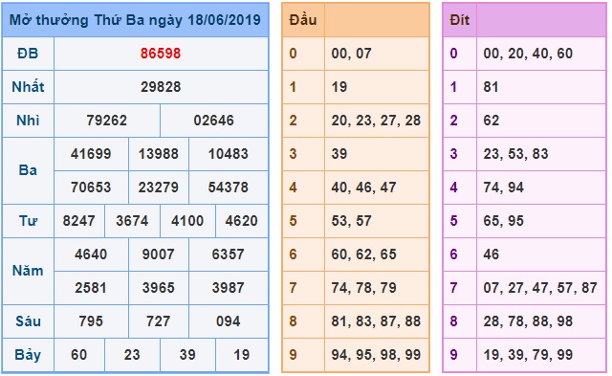Screen dimensions: 612x376
Task: Select 19 in the Bảy prize row
Action: (242, 355)
